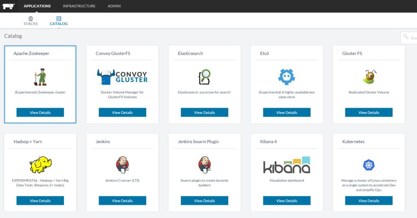Screen dimensions: 417x218
Task: Click the catalog search field
Action: coord(409,38)
